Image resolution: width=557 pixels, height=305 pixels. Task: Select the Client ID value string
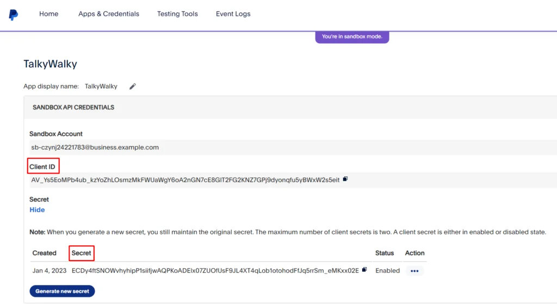185,180
